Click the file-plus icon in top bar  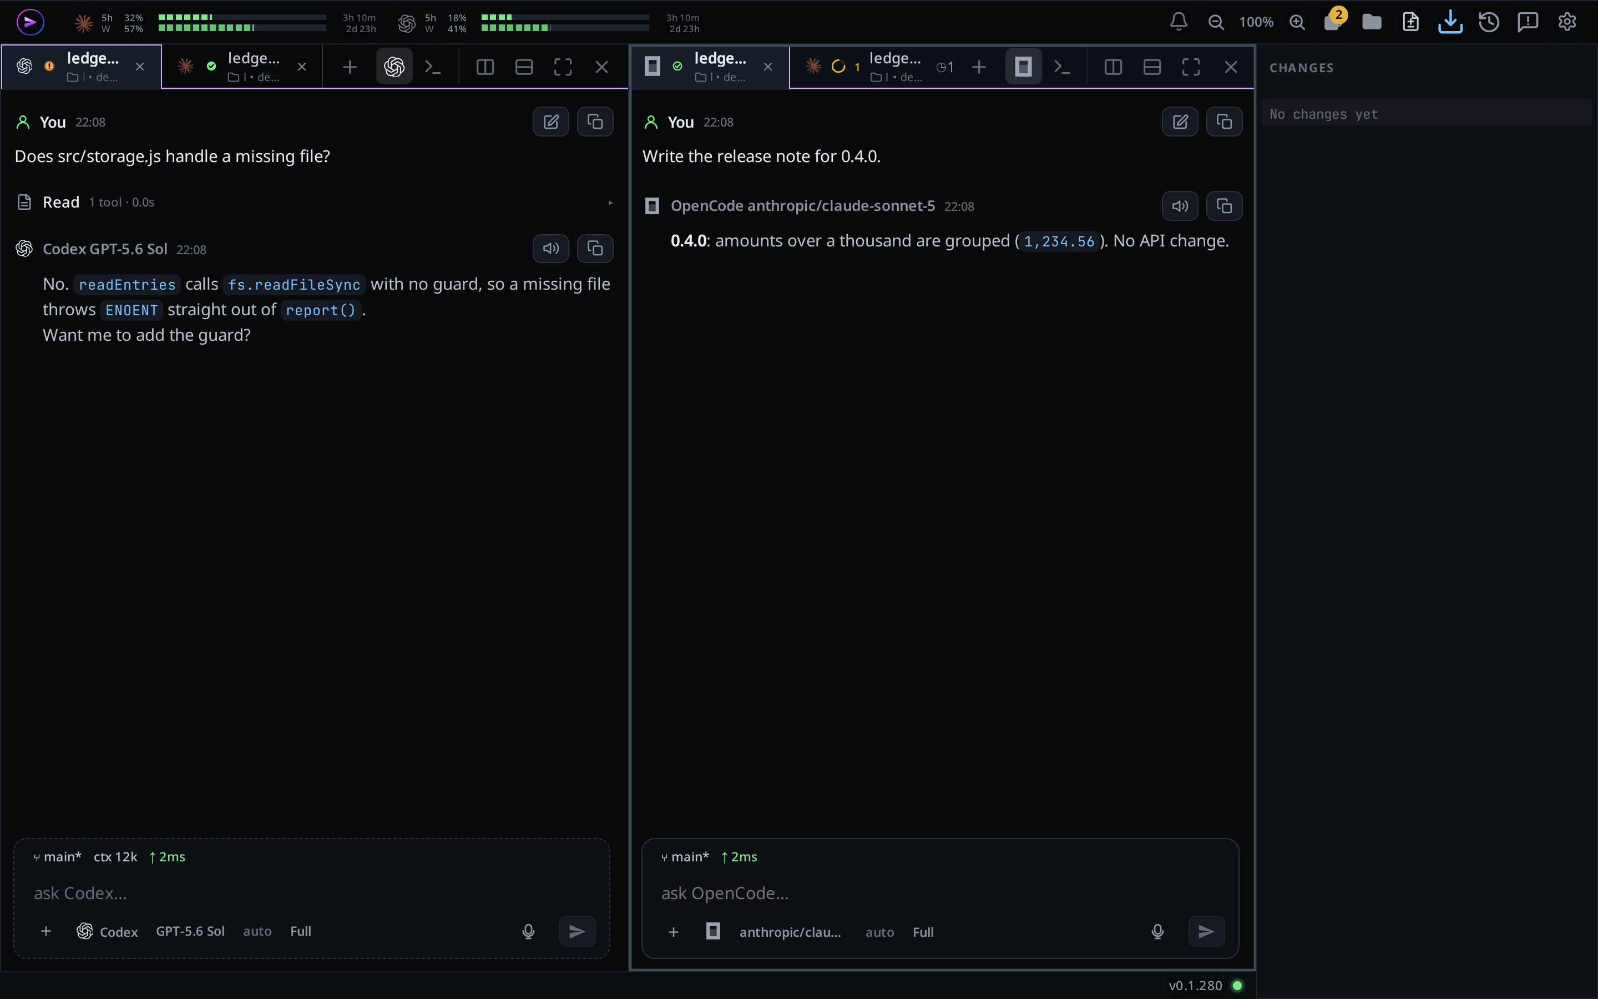tap(1410, 22)
